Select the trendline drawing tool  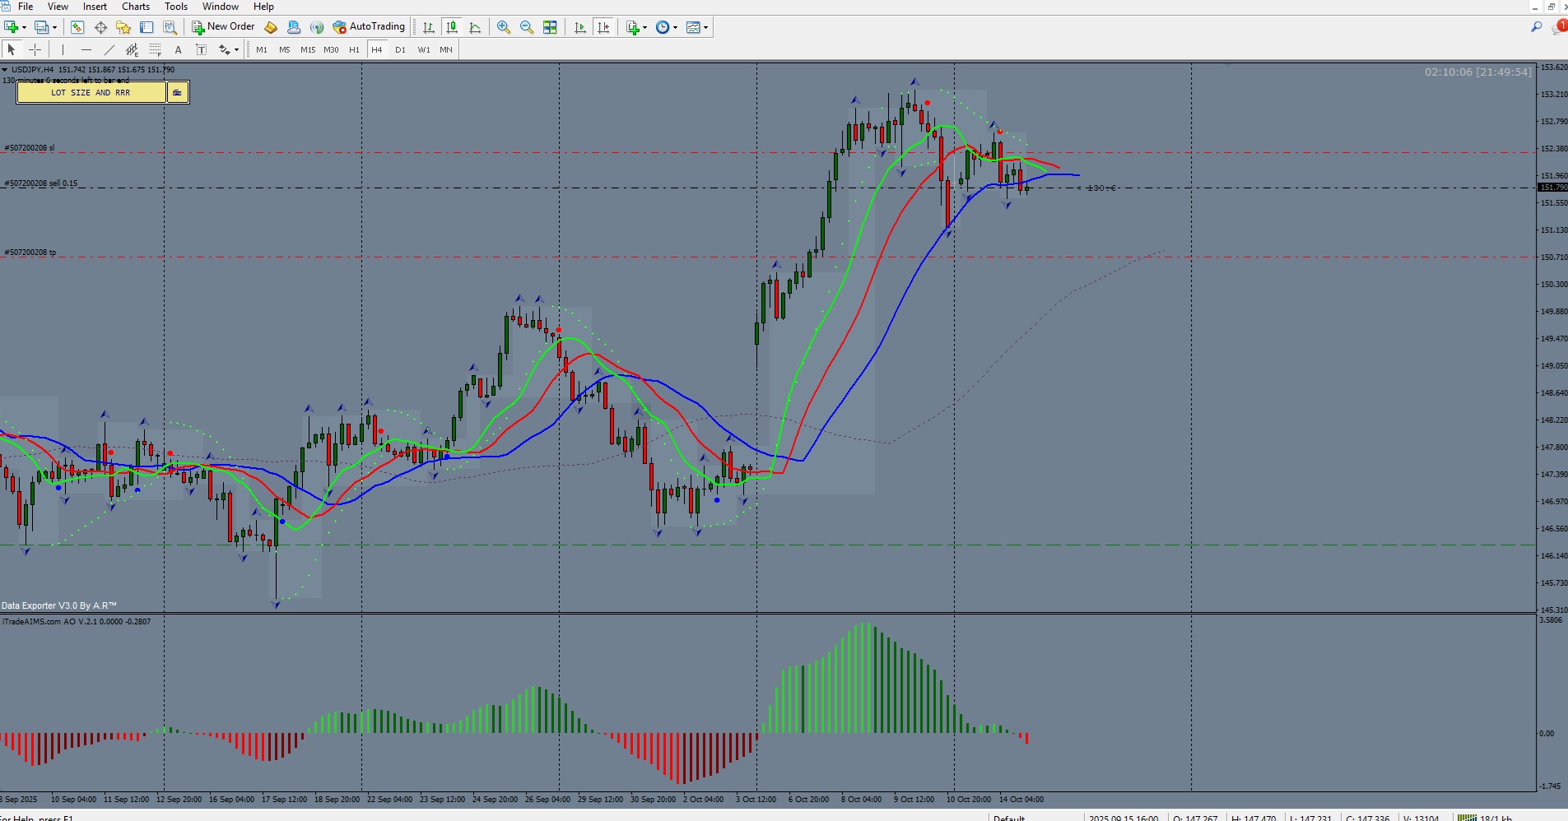(109, 49)
